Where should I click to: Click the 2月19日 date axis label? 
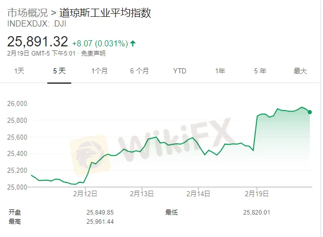pyautogui.click(x=257, y=194)
